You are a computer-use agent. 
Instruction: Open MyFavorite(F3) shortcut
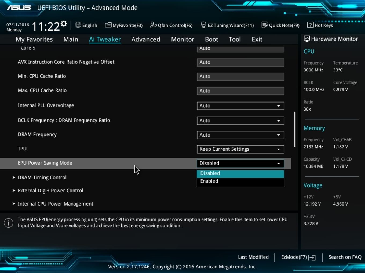(124, 25)
